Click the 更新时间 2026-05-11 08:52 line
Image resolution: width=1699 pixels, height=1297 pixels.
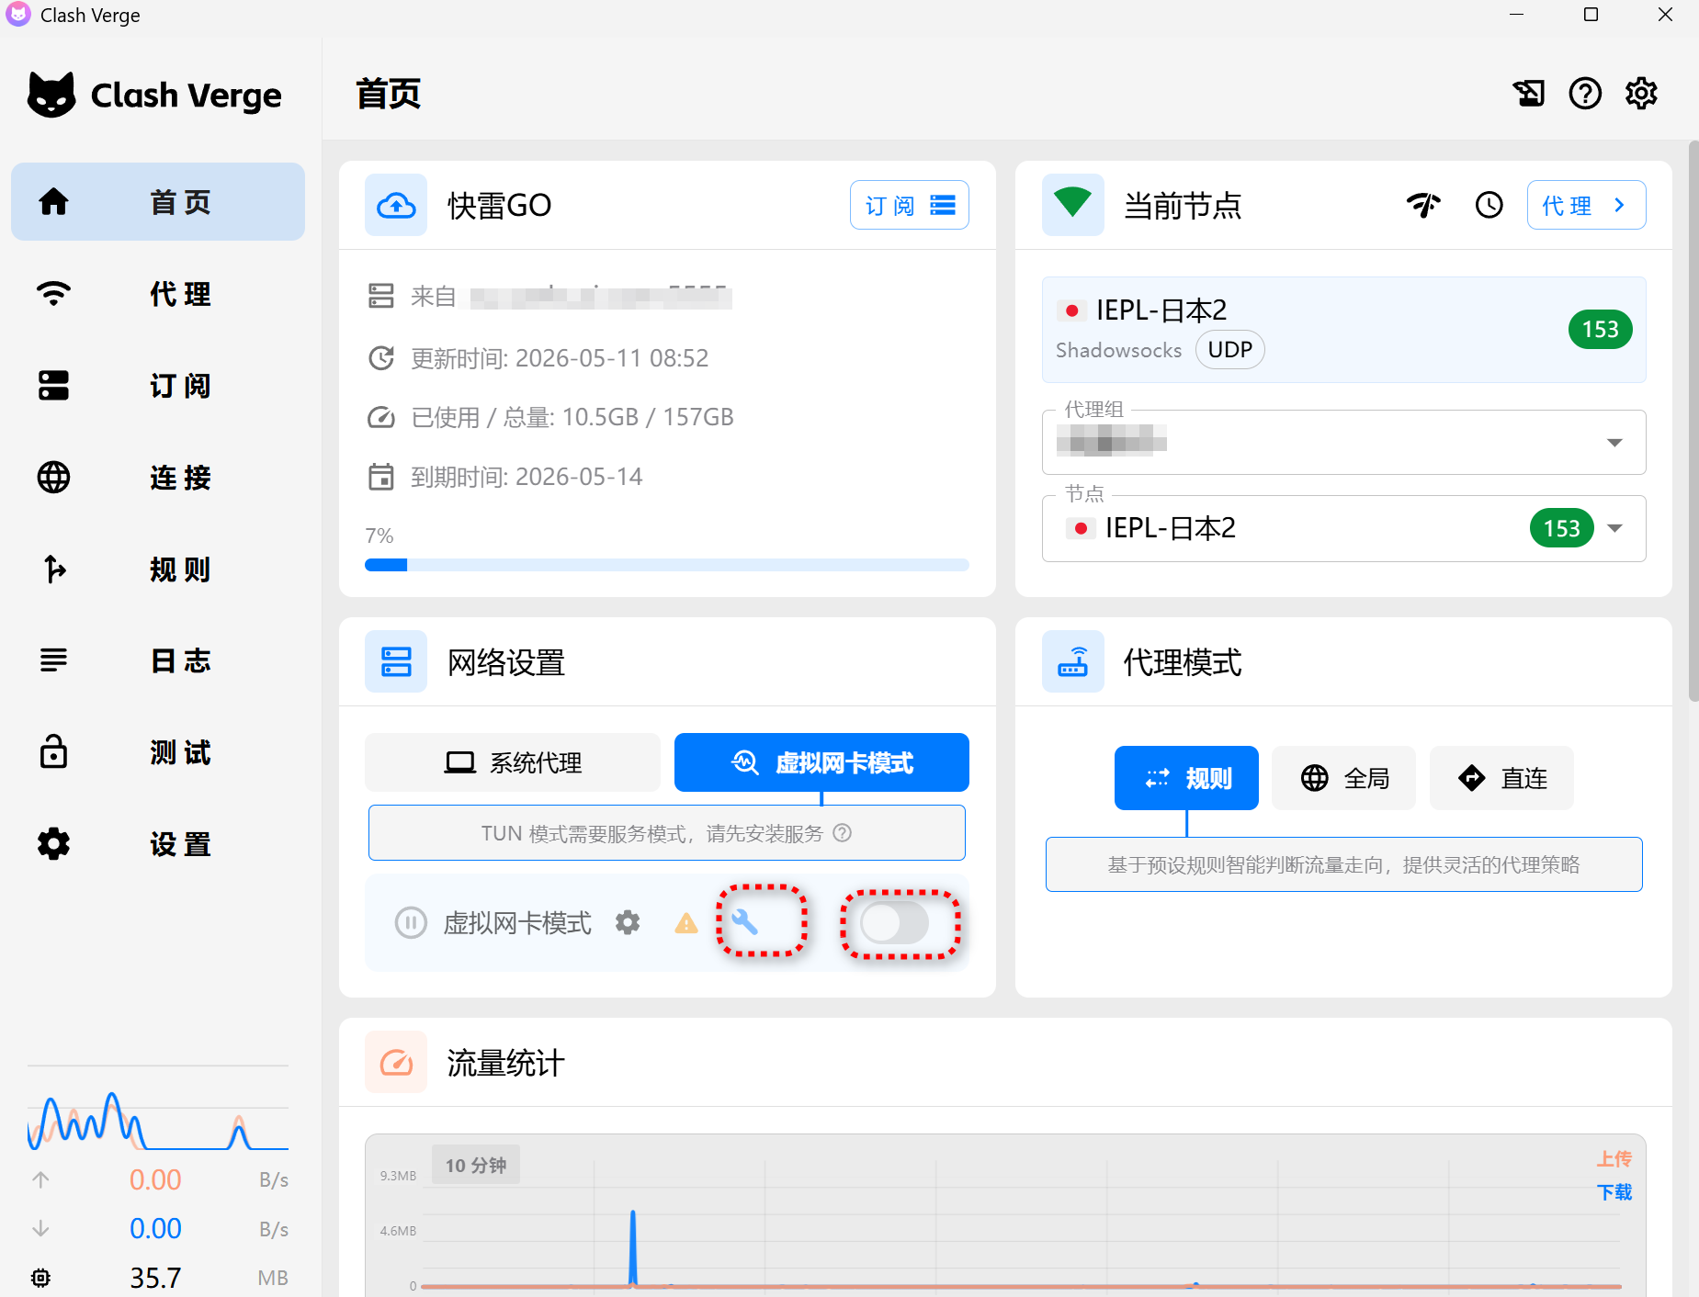click(560, 358)
